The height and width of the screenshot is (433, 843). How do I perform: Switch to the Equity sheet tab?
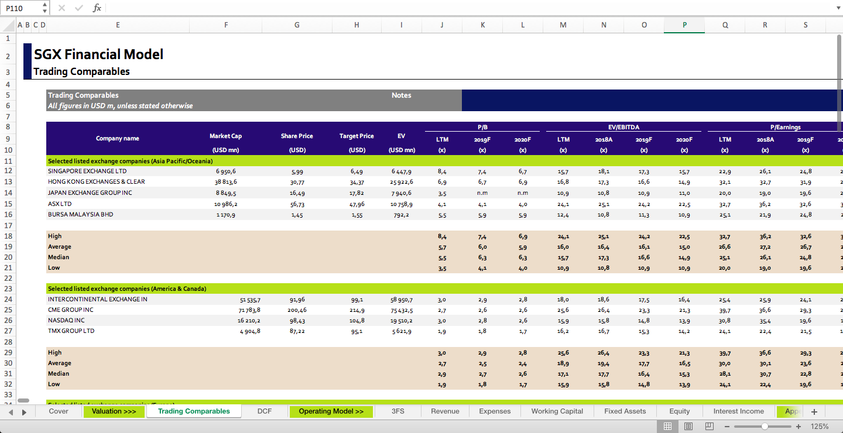[680, 411]
